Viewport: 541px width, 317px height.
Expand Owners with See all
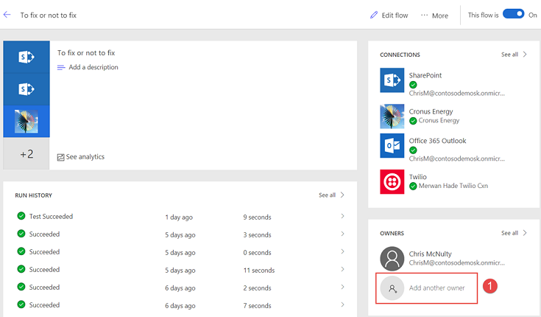514,233
